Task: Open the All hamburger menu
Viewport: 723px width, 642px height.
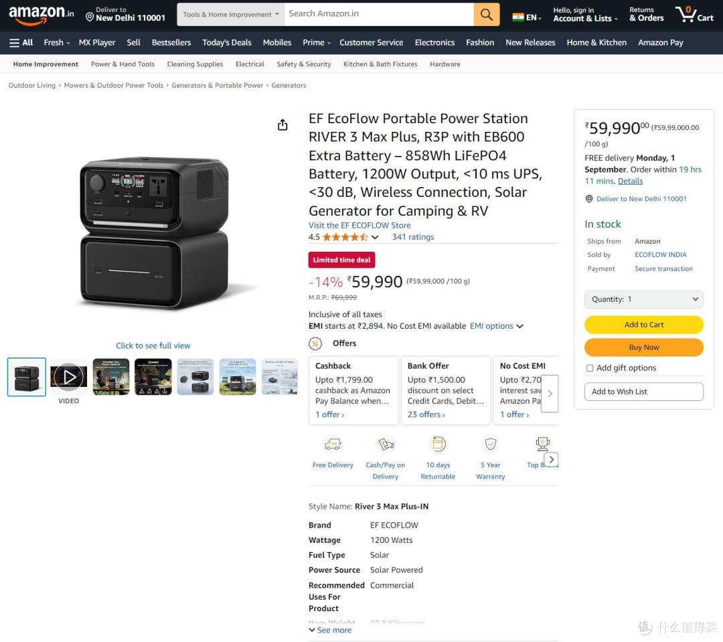Action: (21, 42)
